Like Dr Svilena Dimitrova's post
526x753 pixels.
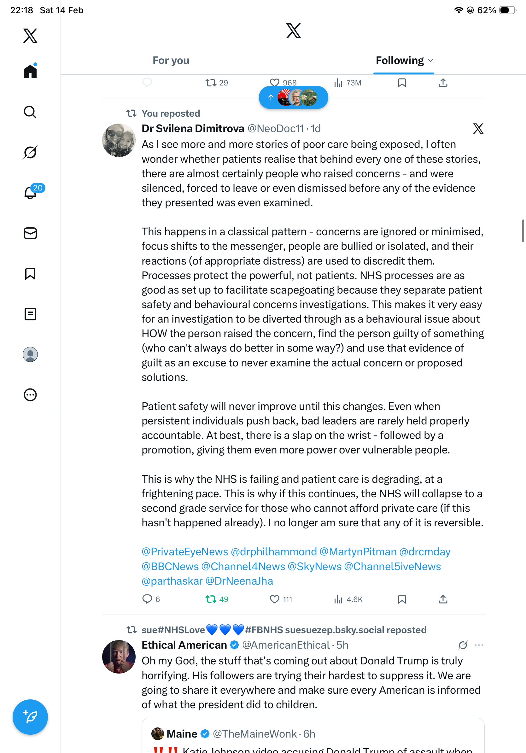[274, 599]
